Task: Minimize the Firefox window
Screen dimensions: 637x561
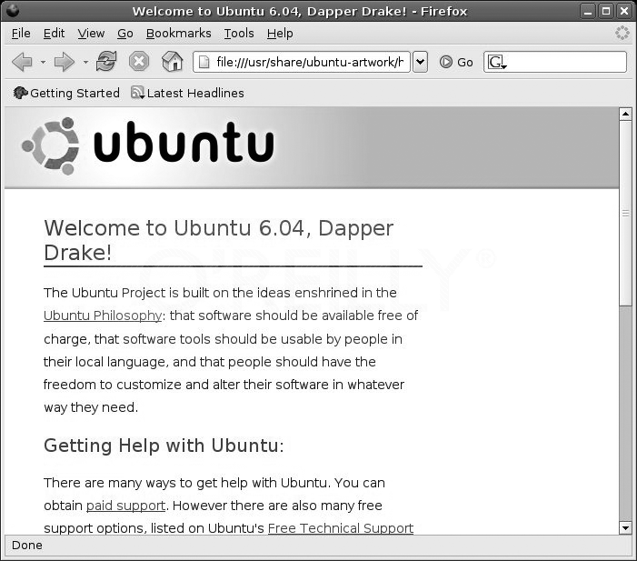Action: click(587, 11)
